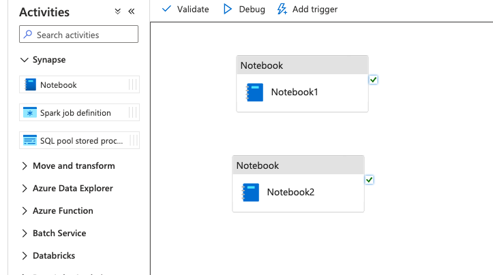Expand the Batch Service chevron
The width and height of the screenshot is (493, 275).
coord(25,233)
